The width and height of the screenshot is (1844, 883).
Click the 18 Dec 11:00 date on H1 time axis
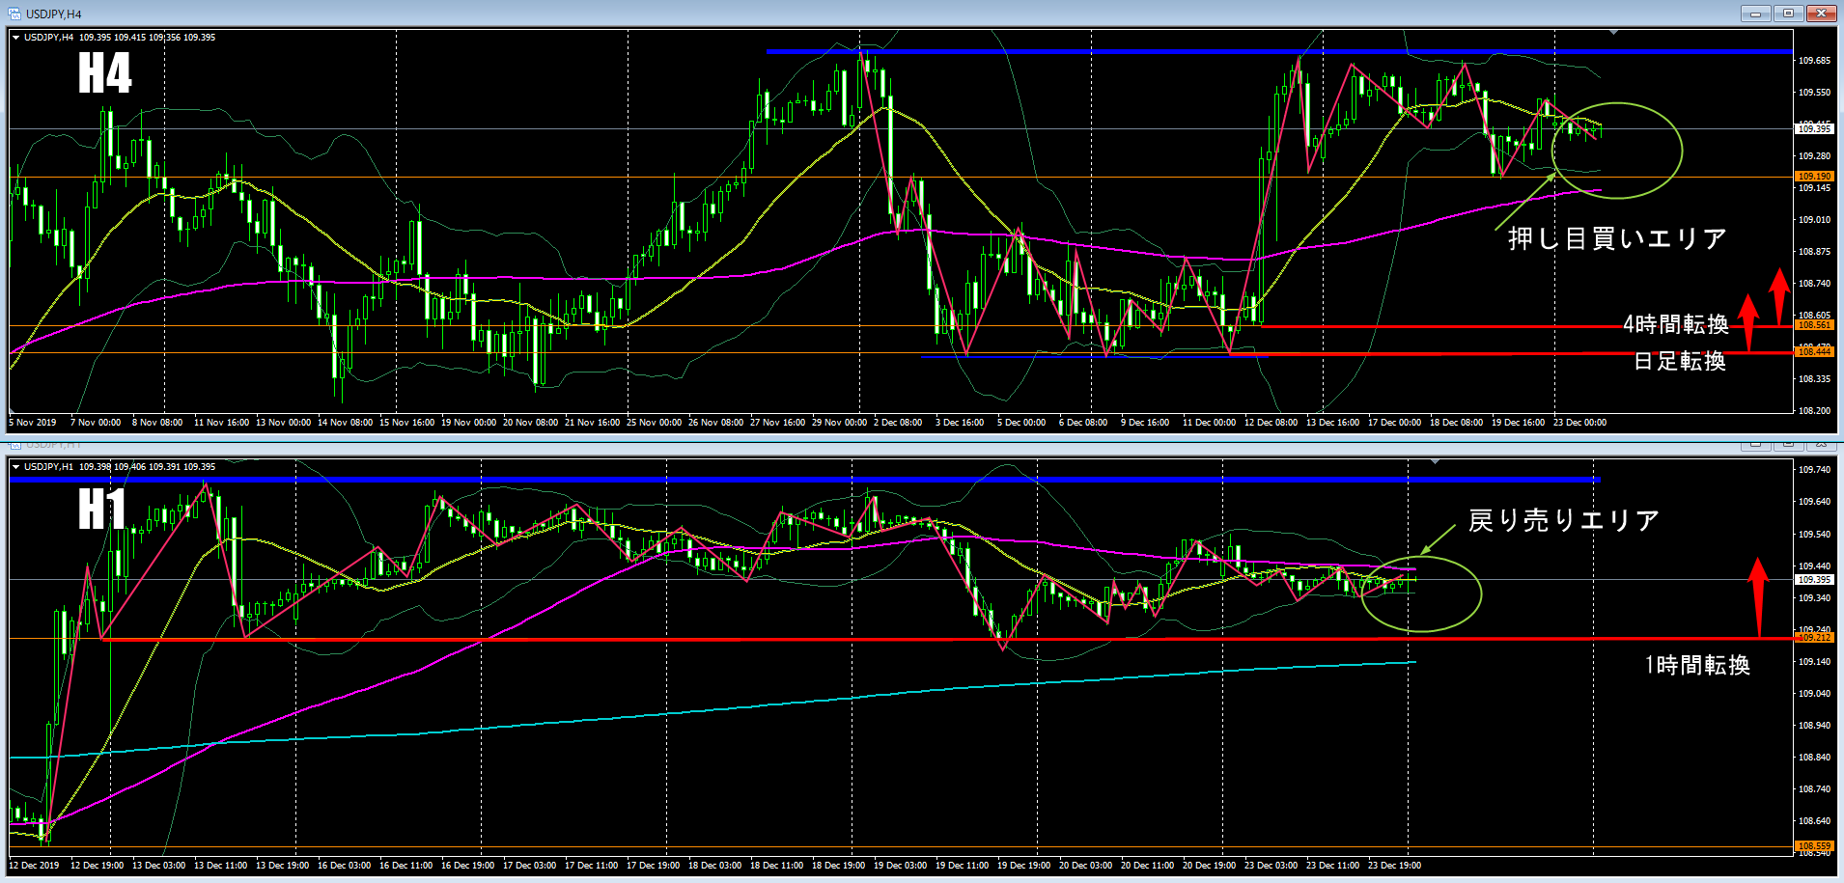tap(776, 866)
